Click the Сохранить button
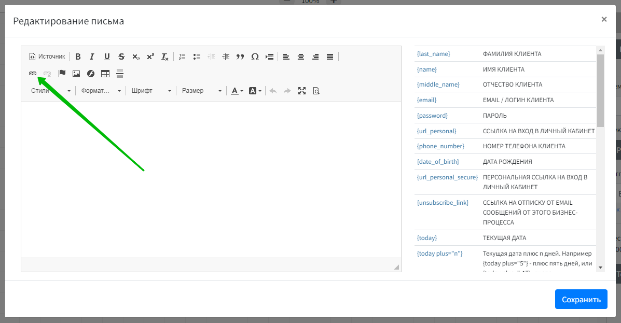 point(581,299)
